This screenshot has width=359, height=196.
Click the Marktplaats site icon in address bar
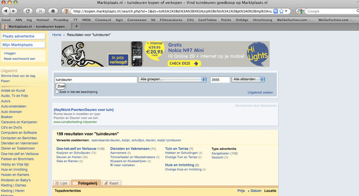click(66, 11)
